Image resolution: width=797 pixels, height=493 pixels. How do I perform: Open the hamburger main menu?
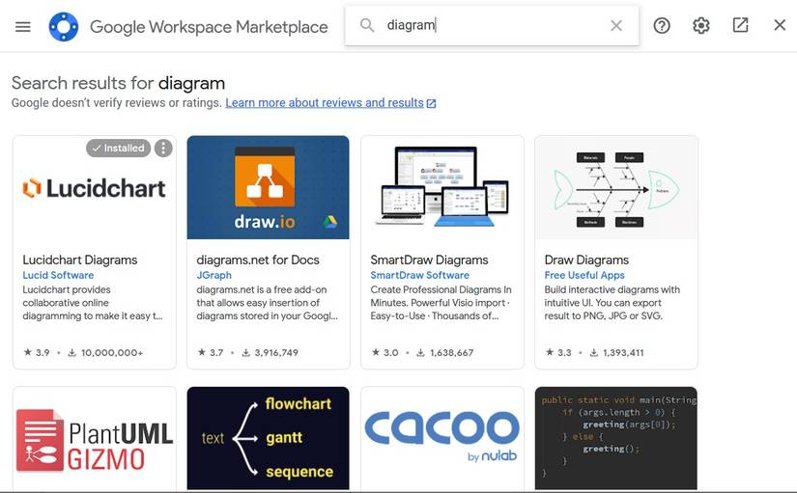coord(23,26)
